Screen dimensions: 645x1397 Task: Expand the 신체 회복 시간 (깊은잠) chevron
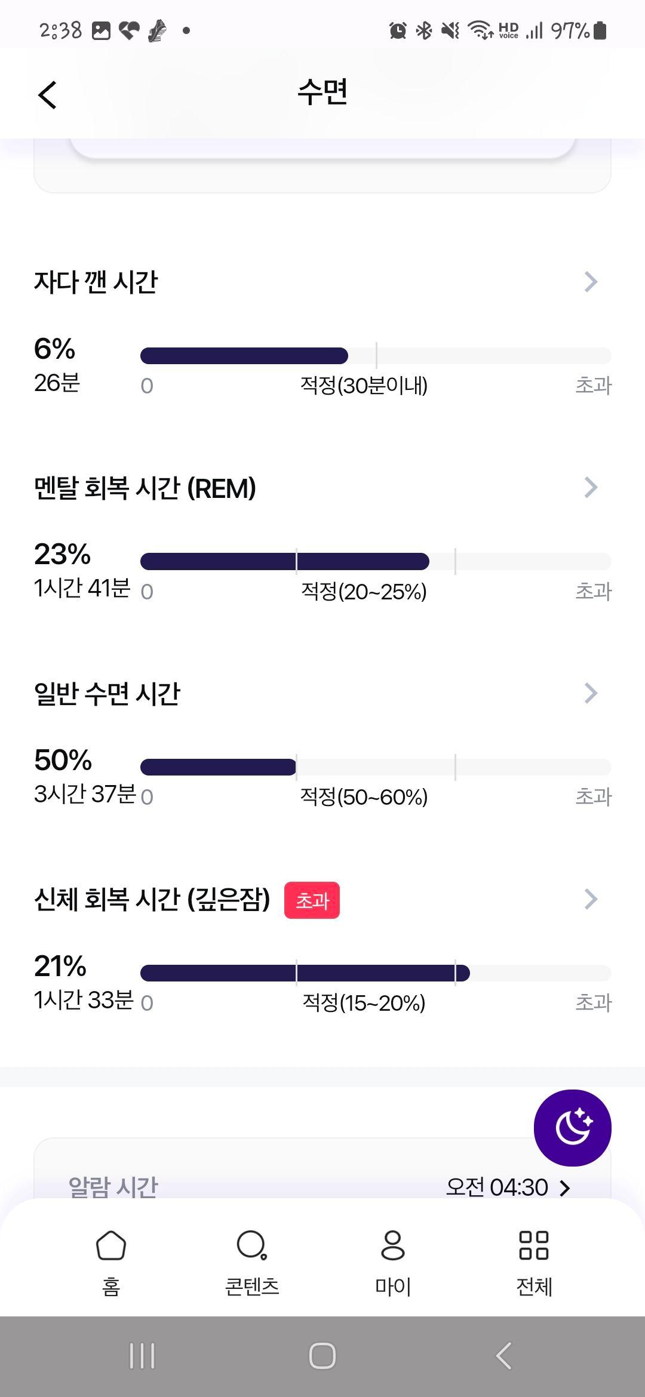pos(591,899)
